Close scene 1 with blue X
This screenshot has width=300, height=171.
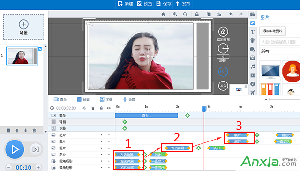pyautogui.click(x=40, y=49)
